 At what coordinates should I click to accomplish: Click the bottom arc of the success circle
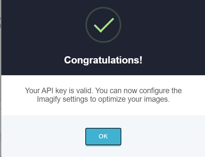click(x=103, y=42)
